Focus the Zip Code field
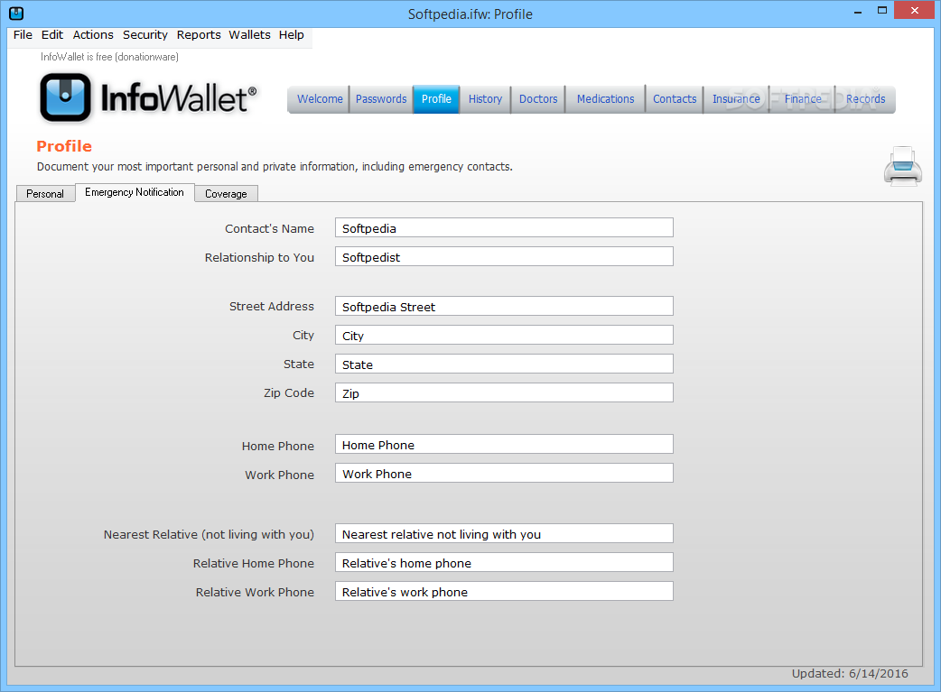The height and width of the screenshot is (692, 941). pyautogui.click(x=504, y=392)
